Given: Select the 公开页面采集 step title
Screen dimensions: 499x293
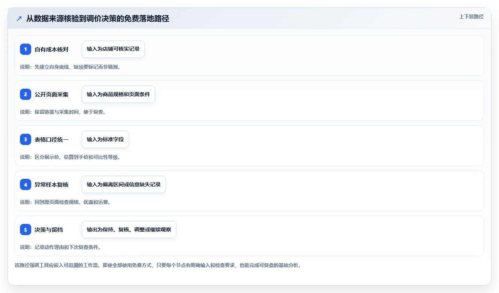Looking at the screenshot, I should click(52, 94).
